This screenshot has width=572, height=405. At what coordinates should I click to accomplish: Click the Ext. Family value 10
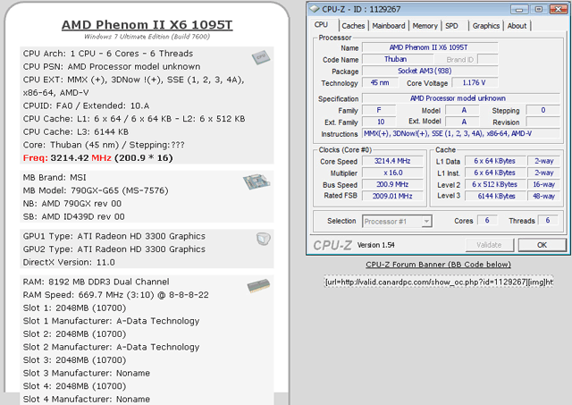[x=379, y=122]
